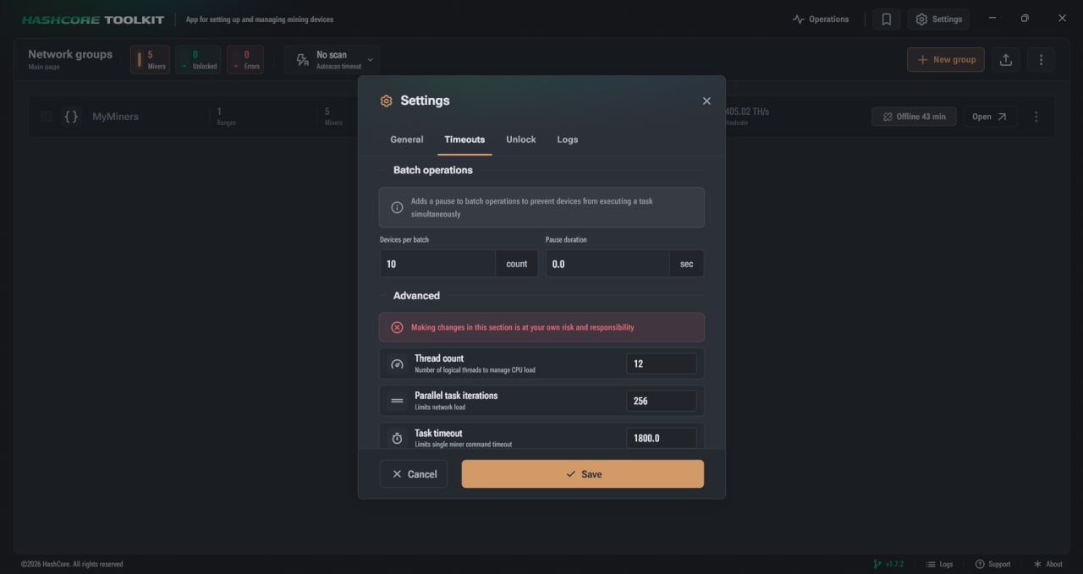1083x574 pixels.
Task: Click the MyMiners group name
Action: coord(115,117)
